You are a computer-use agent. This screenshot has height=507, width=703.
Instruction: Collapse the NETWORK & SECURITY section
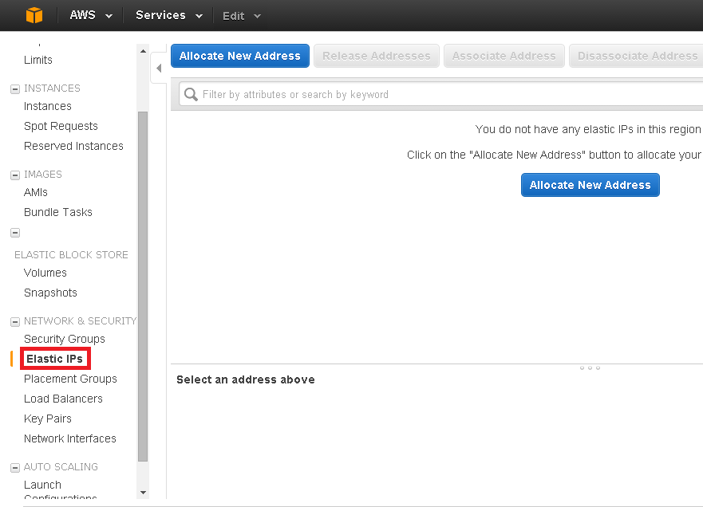[x=15, y=321]
